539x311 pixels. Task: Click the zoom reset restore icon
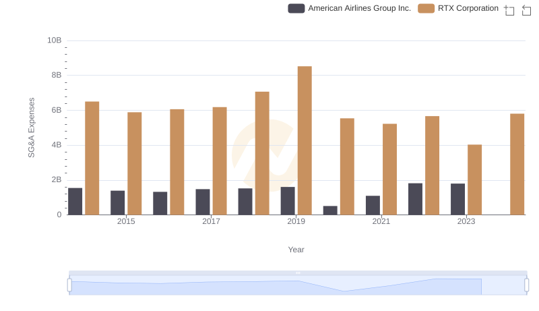coord(526,10)
